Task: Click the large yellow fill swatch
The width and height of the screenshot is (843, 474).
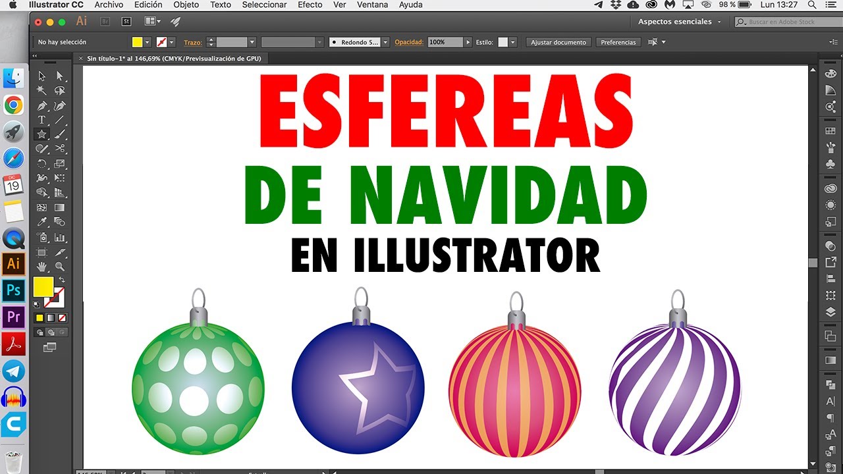Action: 43,286
